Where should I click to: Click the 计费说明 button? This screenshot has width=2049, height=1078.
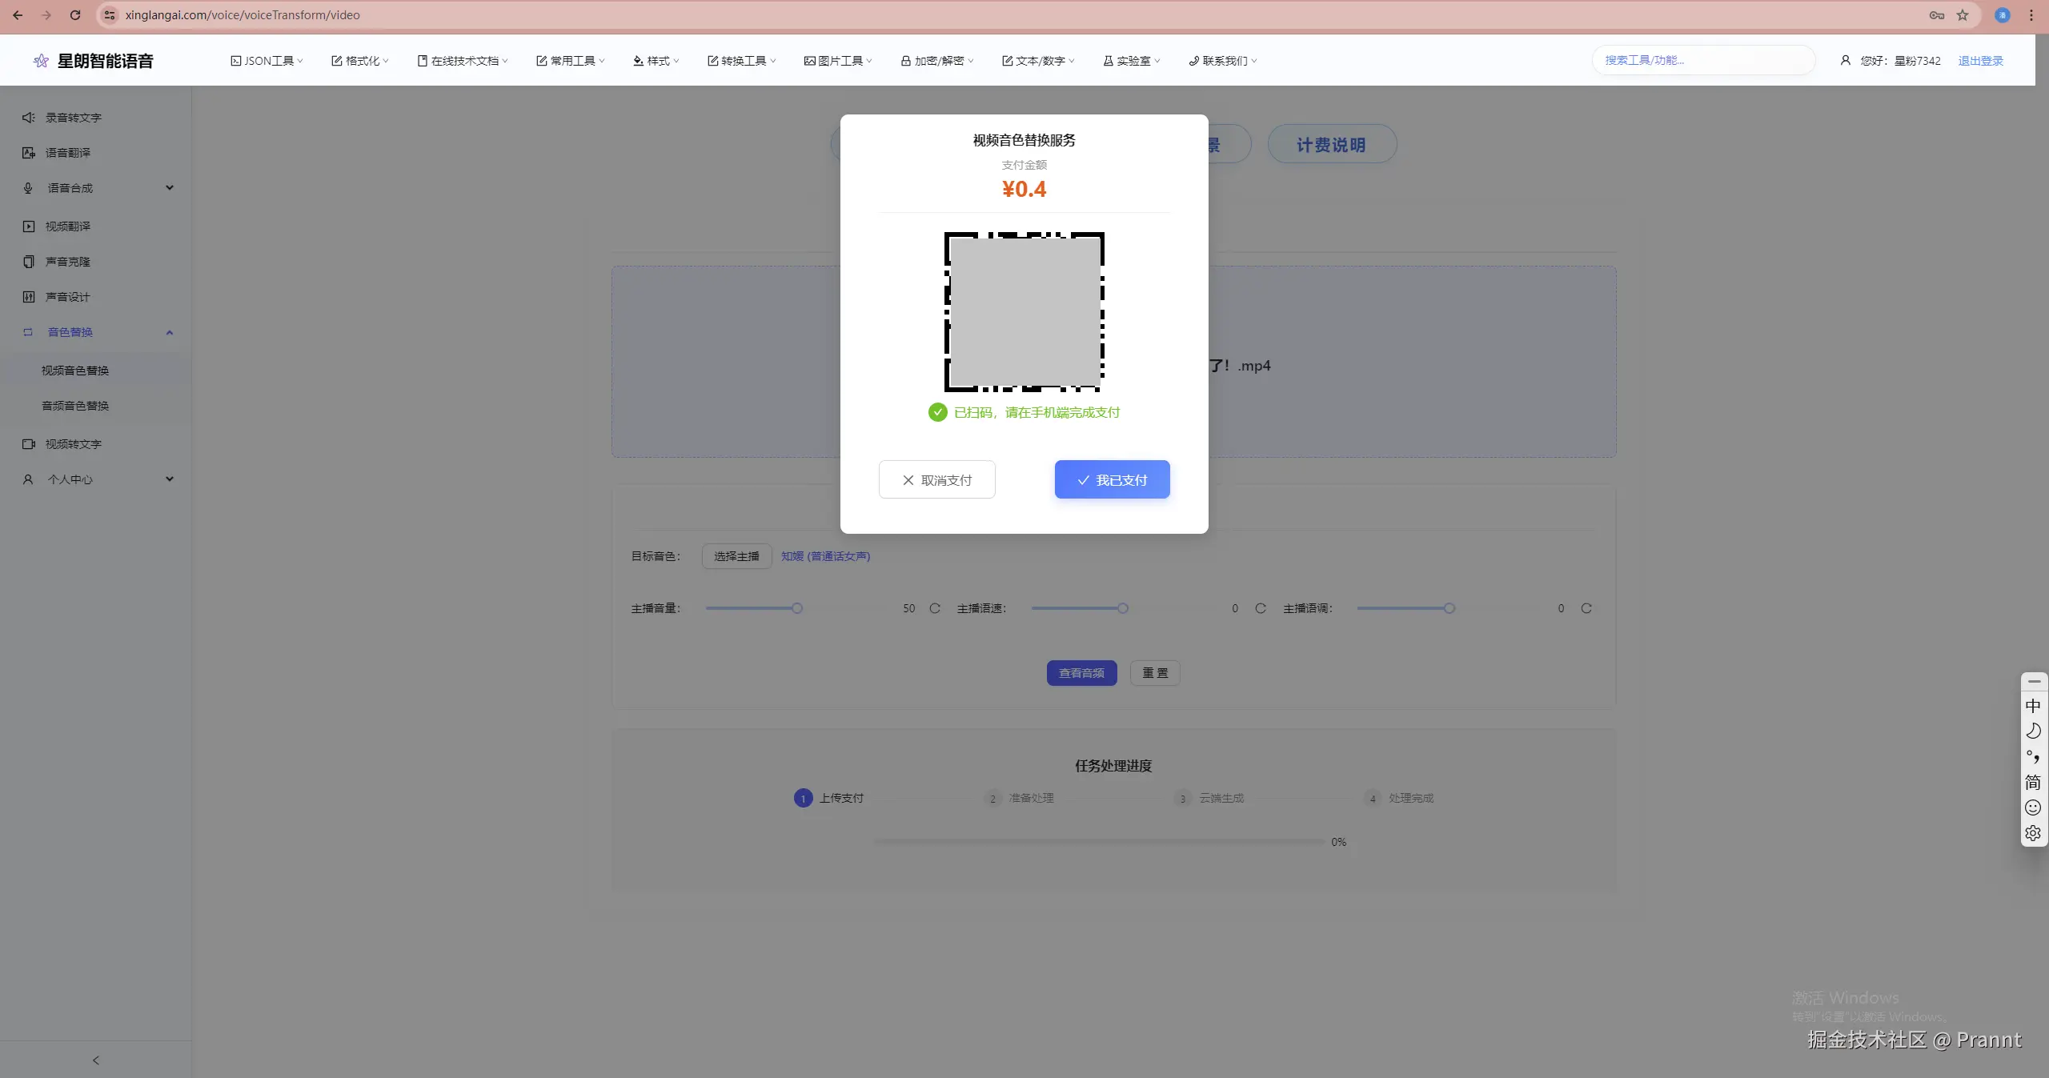1333,144
